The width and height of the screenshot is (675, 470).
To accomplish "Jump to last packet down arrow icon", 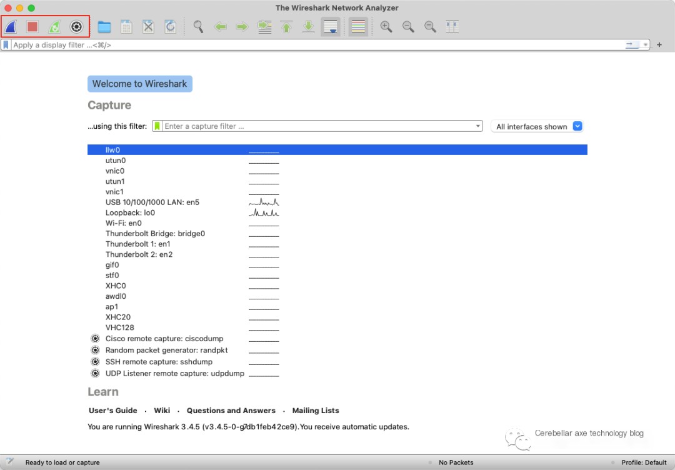I will (x=308, y=27).
